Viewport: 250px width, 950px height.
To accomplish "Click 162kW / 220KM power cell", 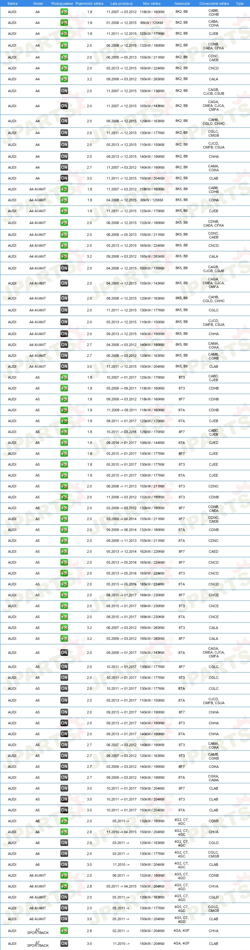I will [152, 552].
